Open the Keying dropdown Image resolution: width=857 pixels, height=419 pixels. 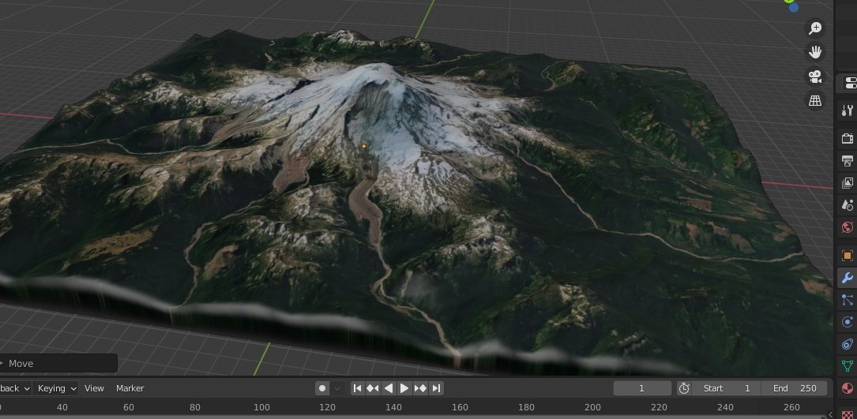click(57, 388)
